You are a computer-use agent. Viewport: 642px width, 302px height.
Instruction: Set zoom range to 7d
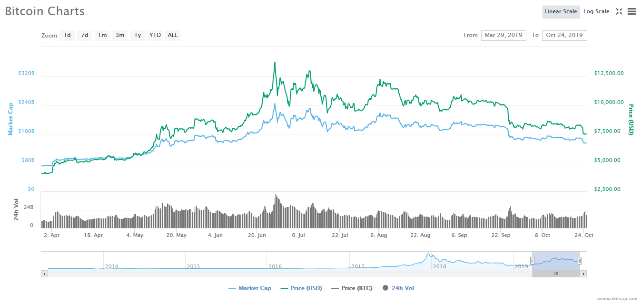[85, 35]
